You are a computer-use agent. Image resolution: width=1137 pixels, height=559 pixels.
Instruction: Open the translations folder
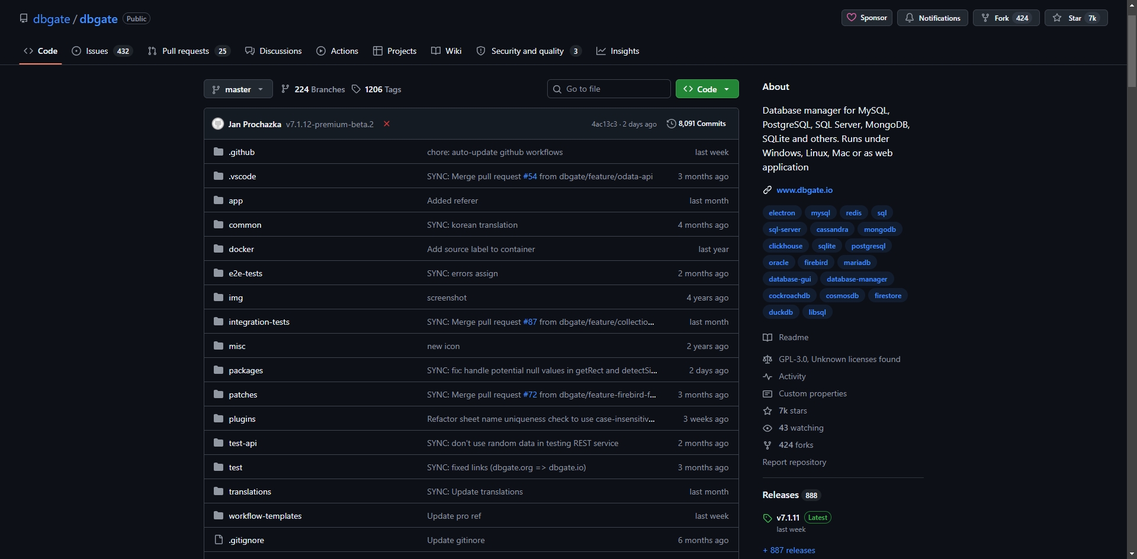250,492
